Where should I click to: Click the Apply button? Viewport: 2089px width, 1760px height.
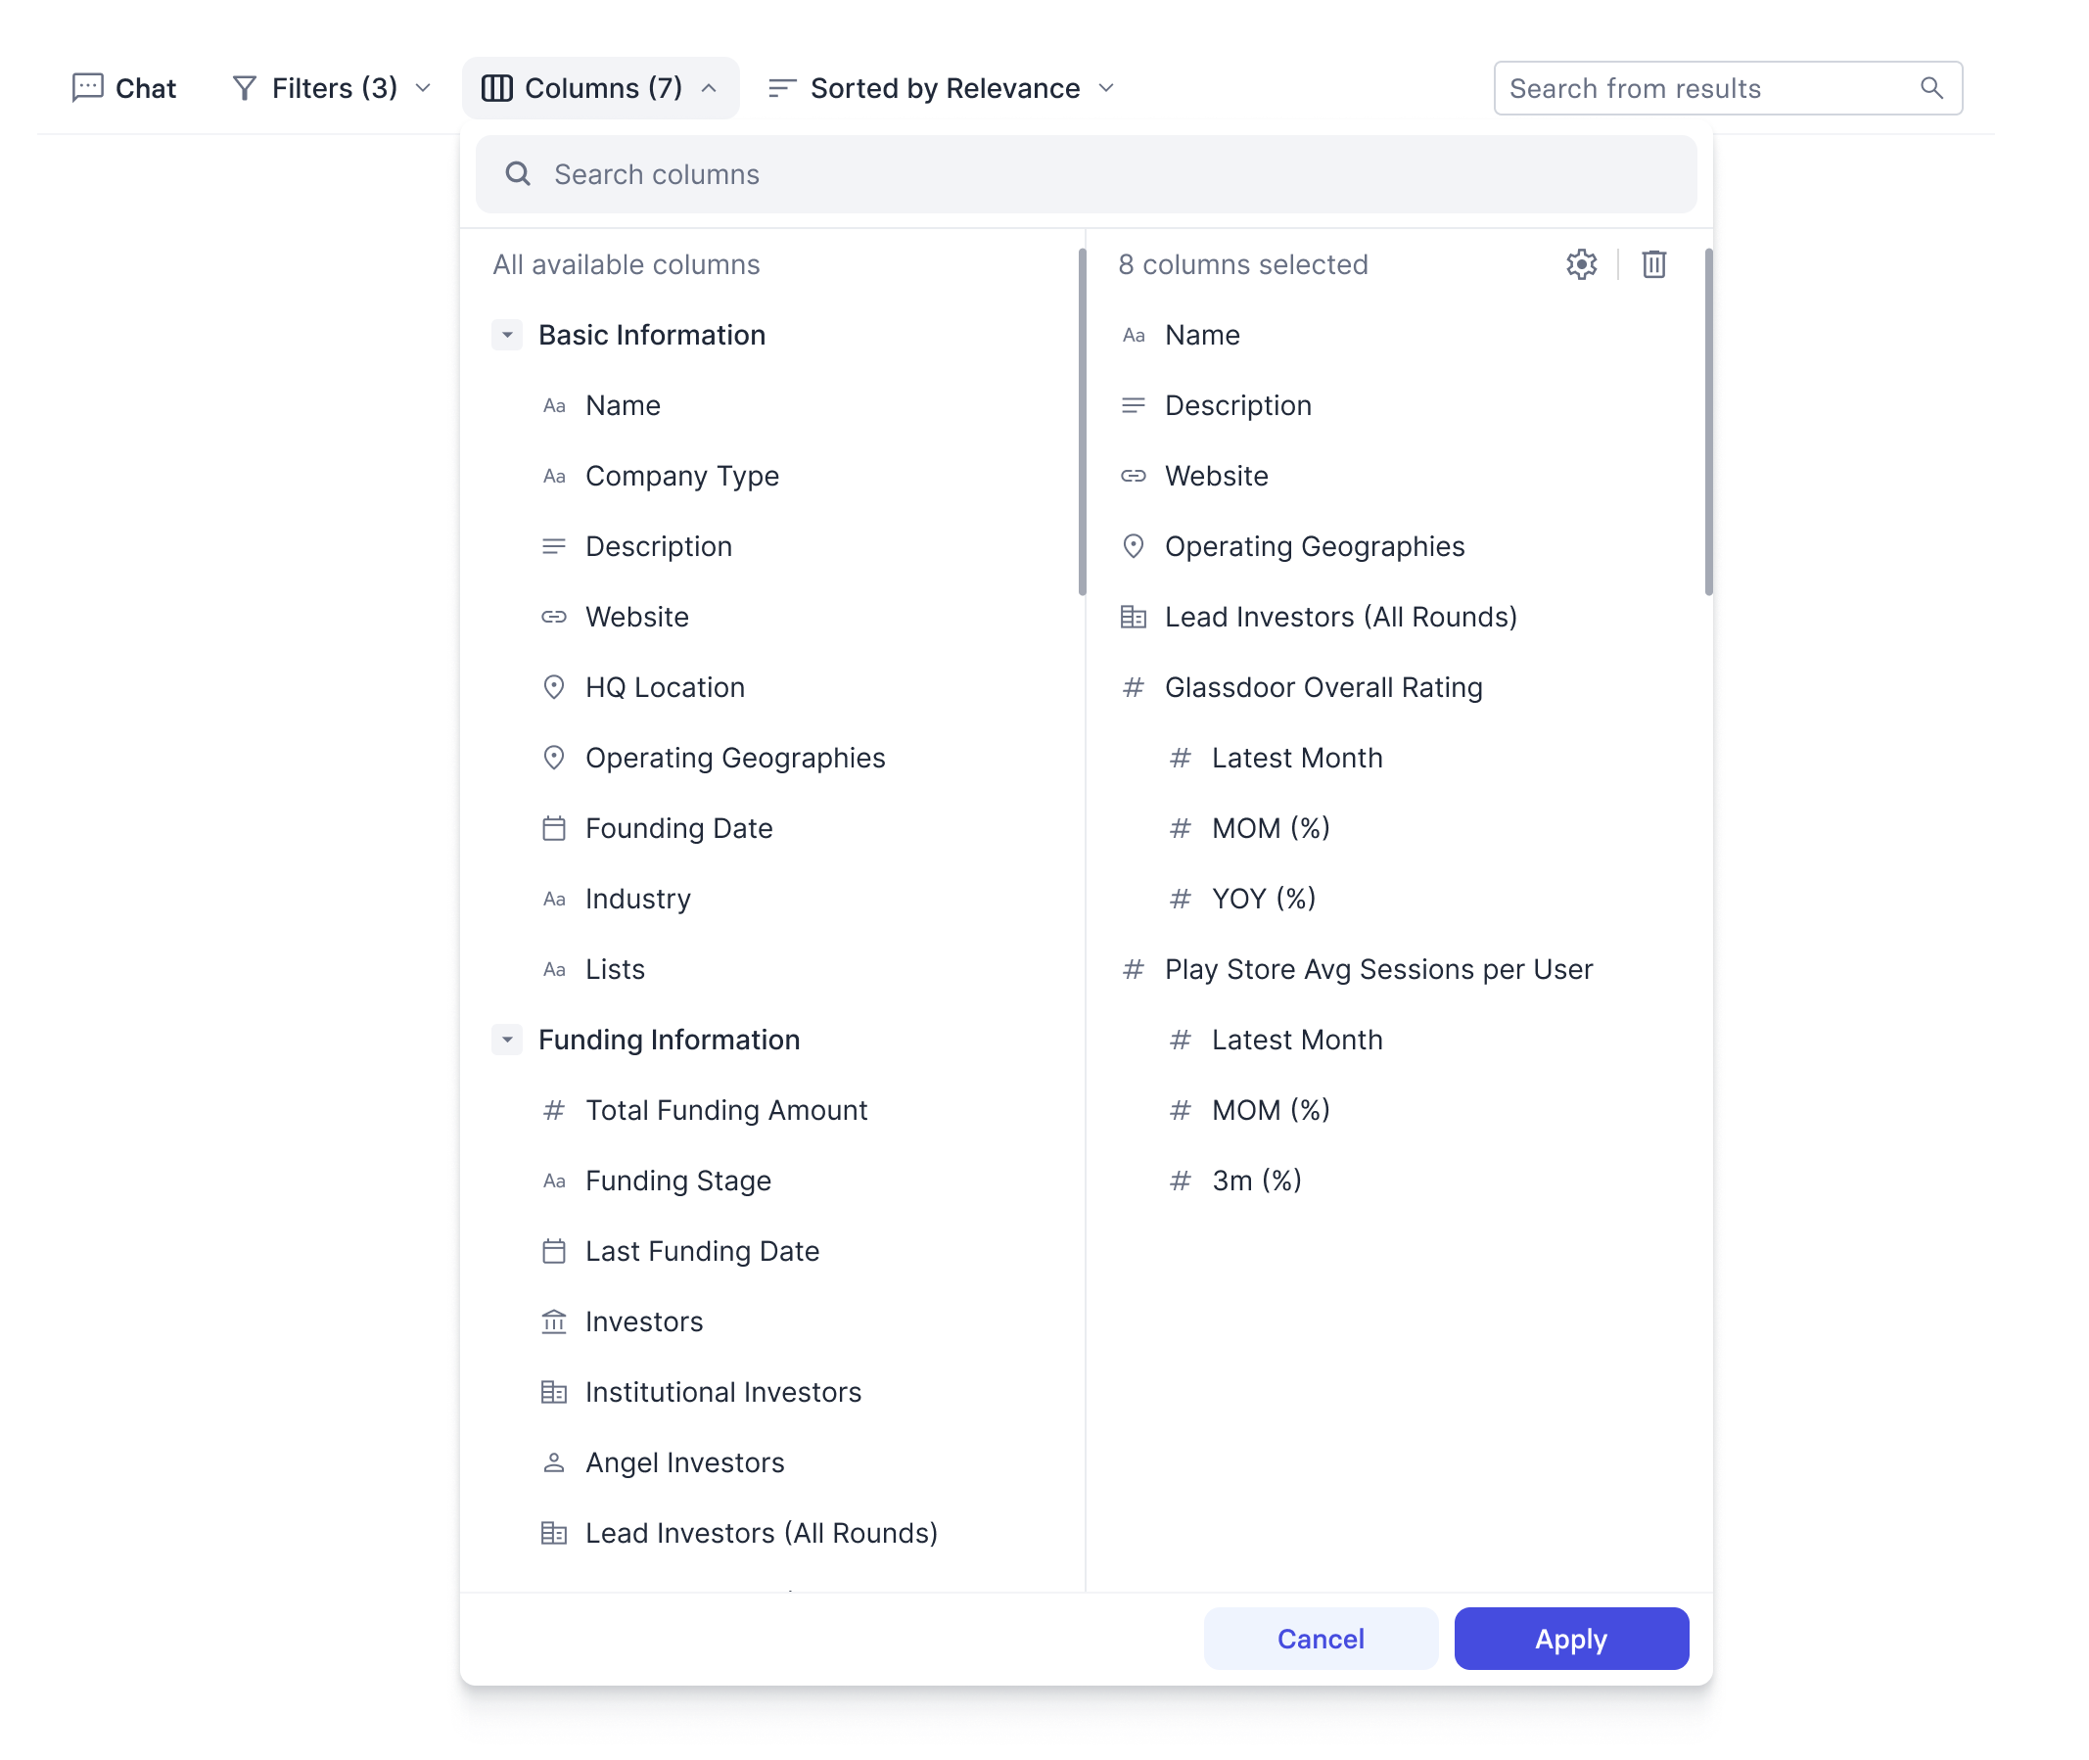pyautogui.click(x=1570, y=1640)
